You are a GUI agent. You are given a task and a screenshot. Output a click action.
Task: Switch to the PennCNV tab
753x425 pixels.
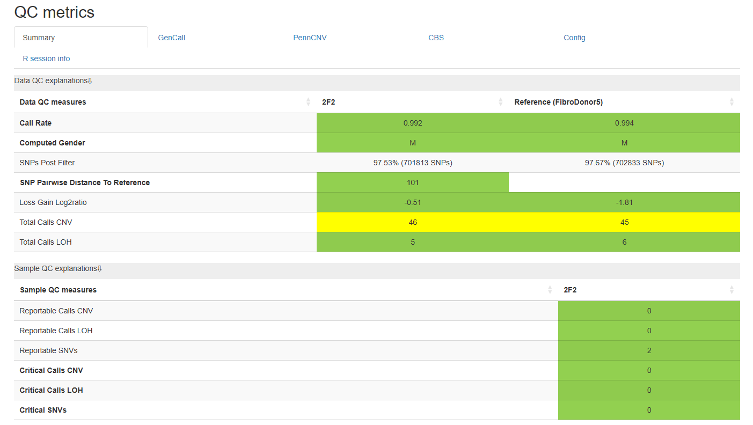(x=310, y=38)
